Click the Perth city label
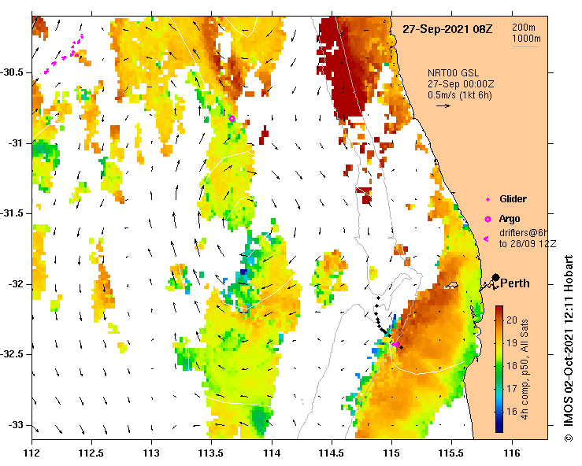The image size is (582, 466). [x=515, y=283]
